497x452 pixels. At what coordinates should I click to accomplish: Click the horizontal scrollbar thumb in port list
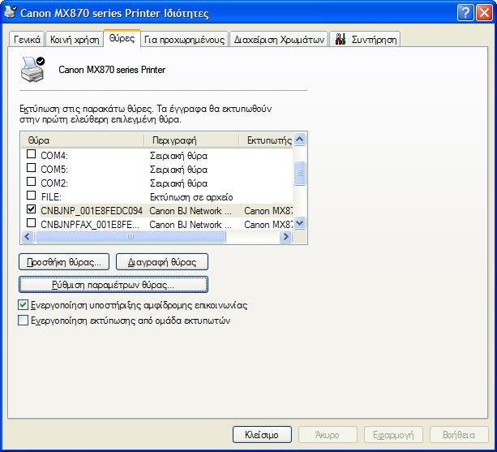coord(131,237)
